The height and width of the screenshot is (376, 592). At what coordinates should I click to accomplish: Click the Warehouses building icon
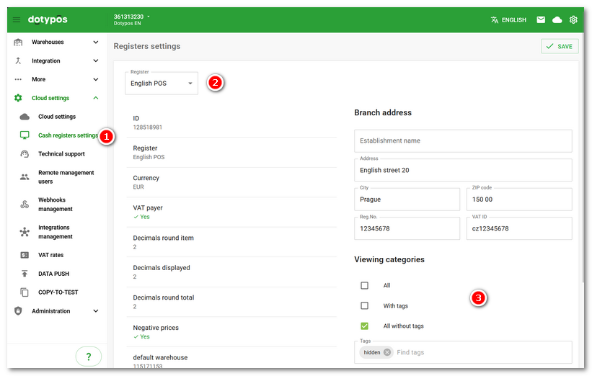(x=18, y=42)
